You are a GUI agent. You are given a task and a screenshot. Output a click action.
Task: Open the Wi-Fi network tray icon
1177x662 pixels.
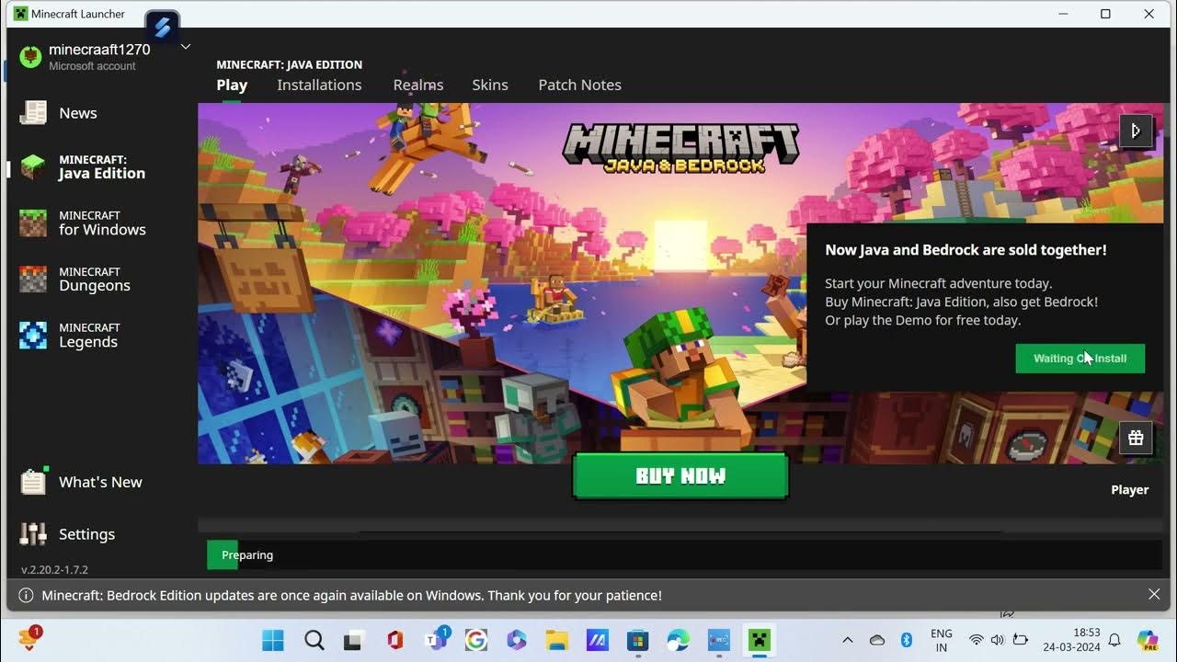[977, 640]
